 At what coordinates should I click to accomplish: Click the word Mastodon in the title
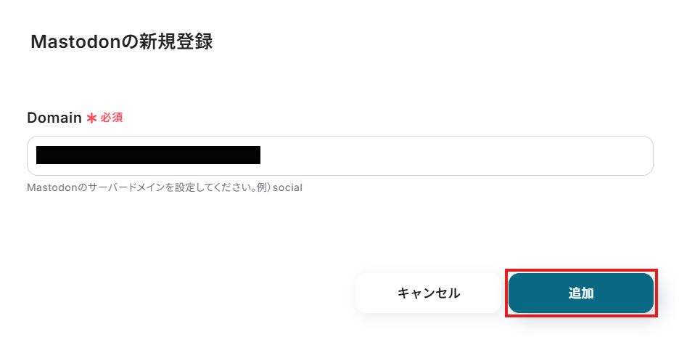(x=77, y=42)
